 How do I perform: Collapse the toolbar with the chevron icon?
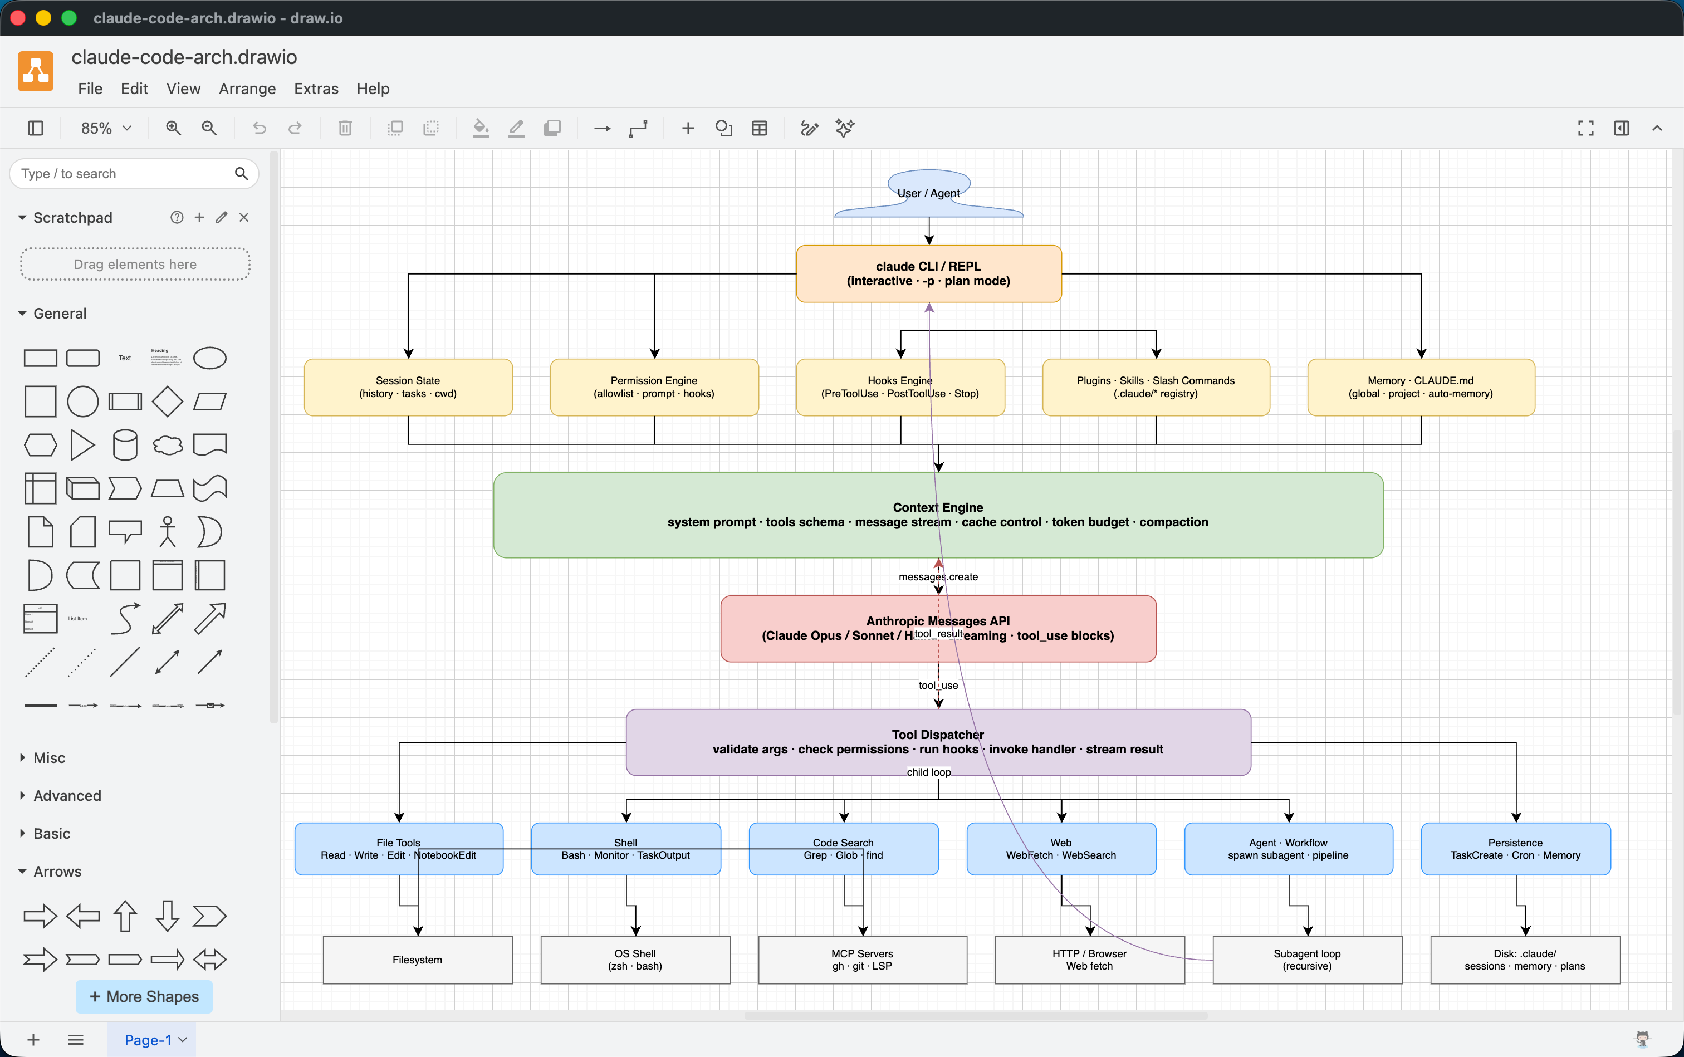pyautogui.click(x=1657, y=128)
